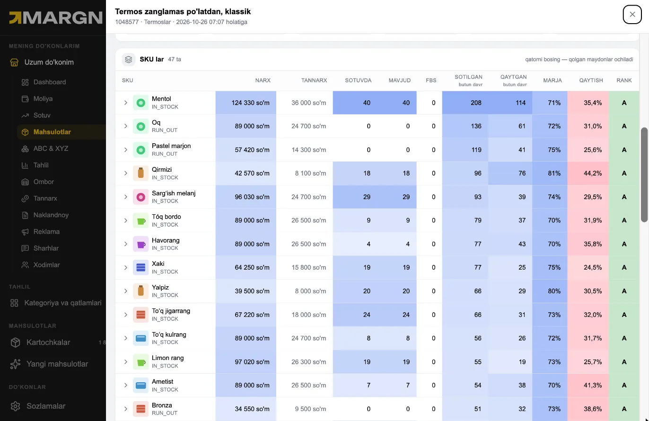The image size is (649, 421).
Task: Expand the Mentol SKU row
Action: (x=126, y=103)
